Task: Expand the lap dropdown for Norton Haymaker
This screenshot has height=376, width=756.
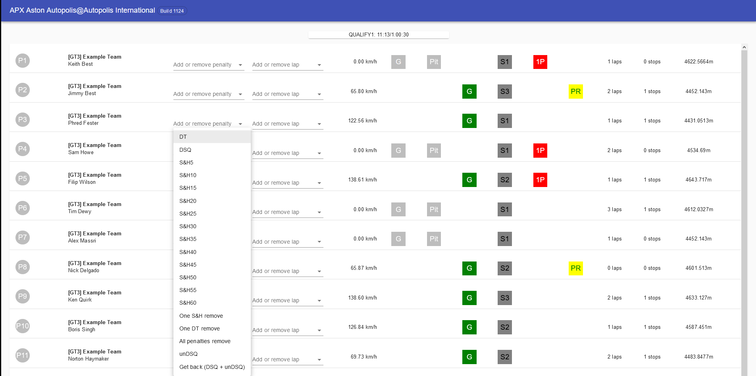Action: click(287, 360)
